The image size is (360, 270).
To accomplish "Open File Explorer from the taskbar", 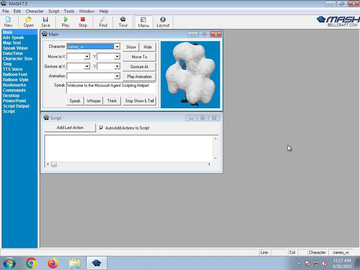I will (x=75, y=263).
